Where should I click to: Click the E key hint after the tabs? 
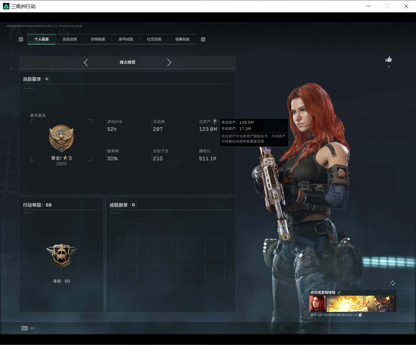click(x=203, y=39)
